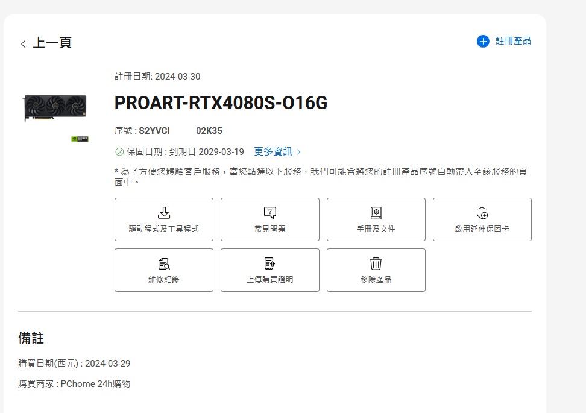
Task: Click the 備註 section heading
Action: point(31,338)
